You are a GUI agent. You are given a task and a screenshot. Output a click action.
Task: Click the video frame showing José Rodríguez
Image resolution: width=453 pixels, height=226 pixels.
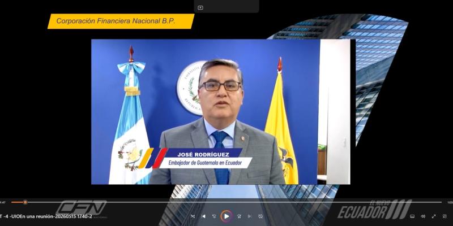pos(221,112)
